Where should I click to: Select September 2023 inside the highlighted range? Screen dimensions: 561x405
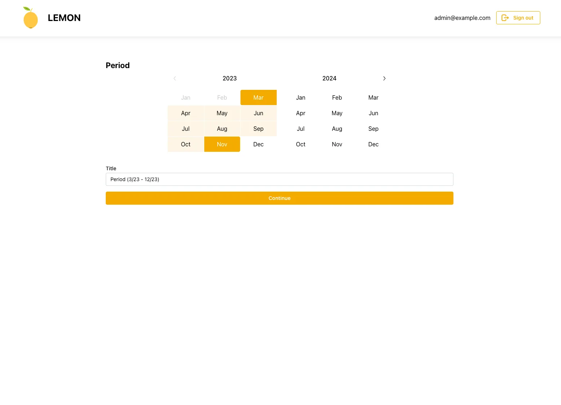coord(258,129)
